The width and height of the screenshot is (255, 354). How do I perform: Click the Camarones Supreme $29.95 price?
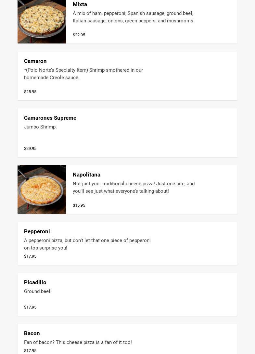coord(30,148)
